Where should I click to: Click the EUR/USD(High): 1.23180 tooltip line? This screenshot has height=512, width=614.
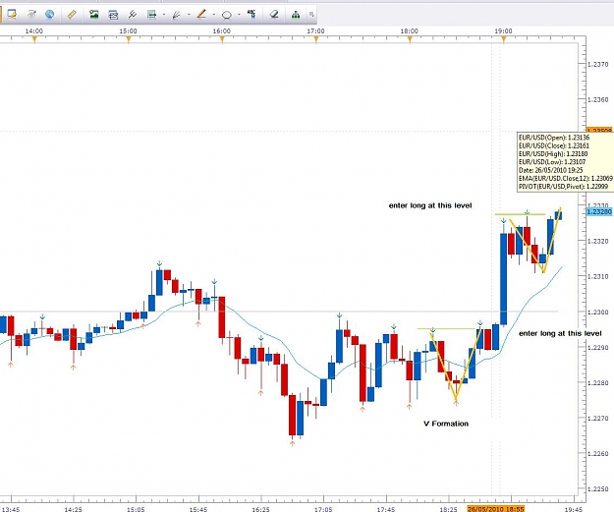click(x=553, y=154)
